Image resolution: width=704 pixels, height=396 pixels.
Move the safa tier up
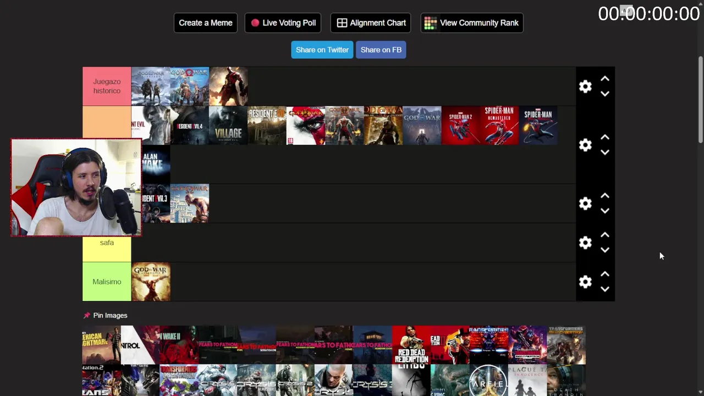(x=605, y=235)
